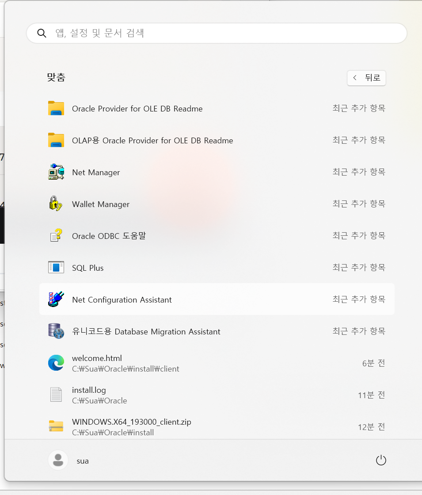The height and width of the screenshot is (495, 422).
Task: Click 최근 추가 항목 beside Net Manager
Action: pos(359,172)
